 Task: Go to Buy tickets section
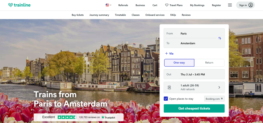[x=78, y=15]
